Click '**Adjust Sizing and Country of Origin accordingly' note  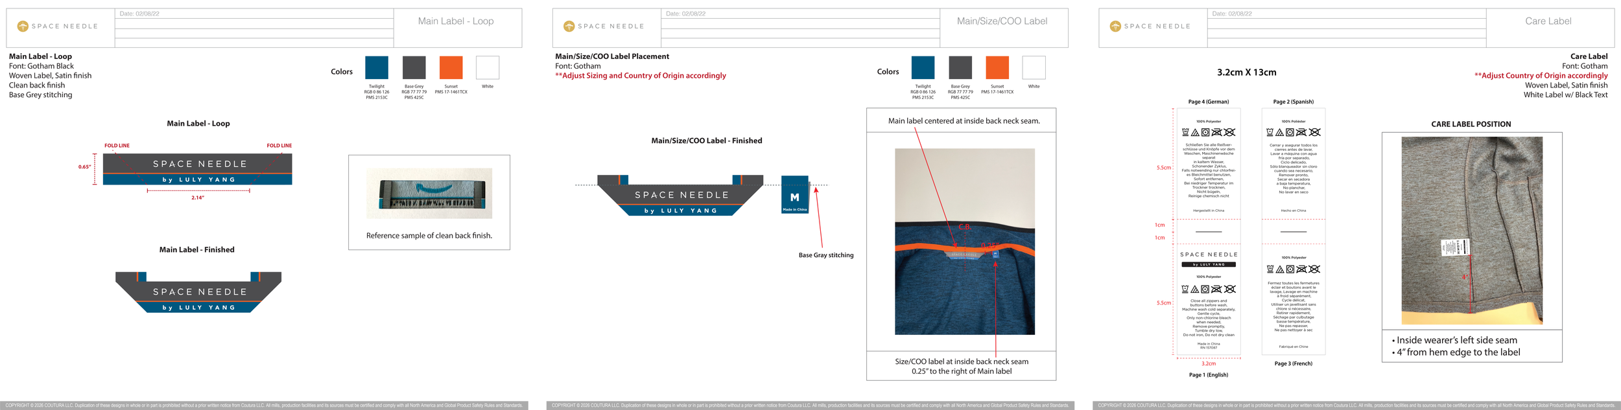coord(641,76)
